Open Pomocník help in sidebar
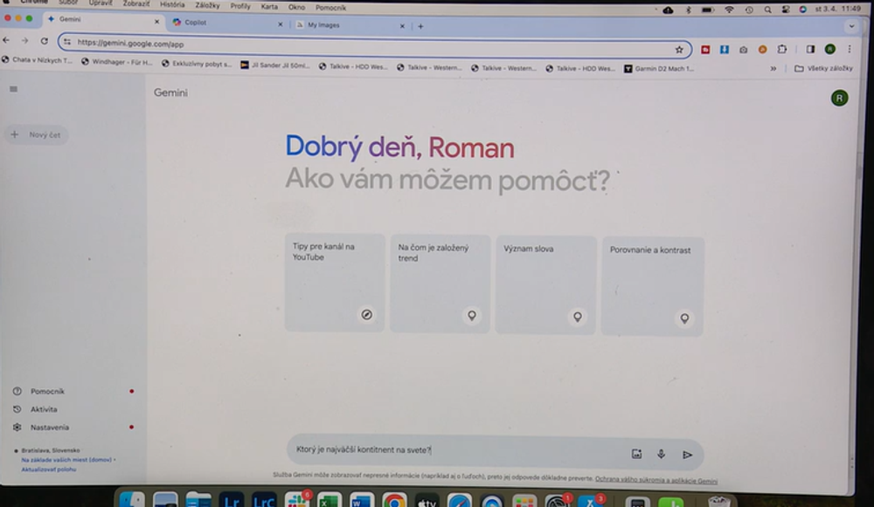The width and height of the screenshot is (874, 507). 47,392
